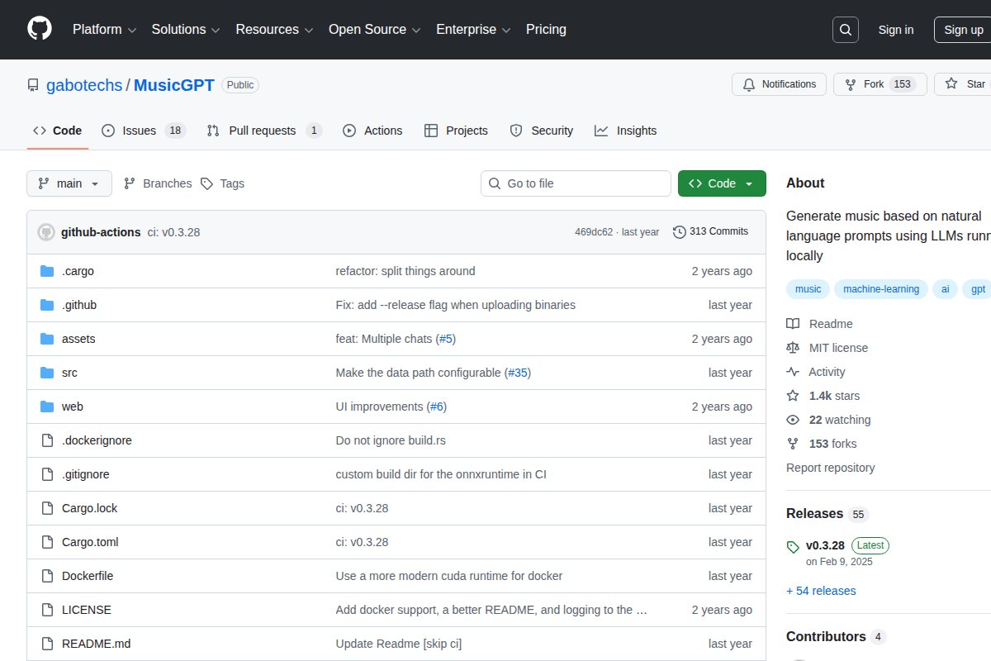Open the src folder
Viewport: 991px width, 661px height.
(69, 373)
